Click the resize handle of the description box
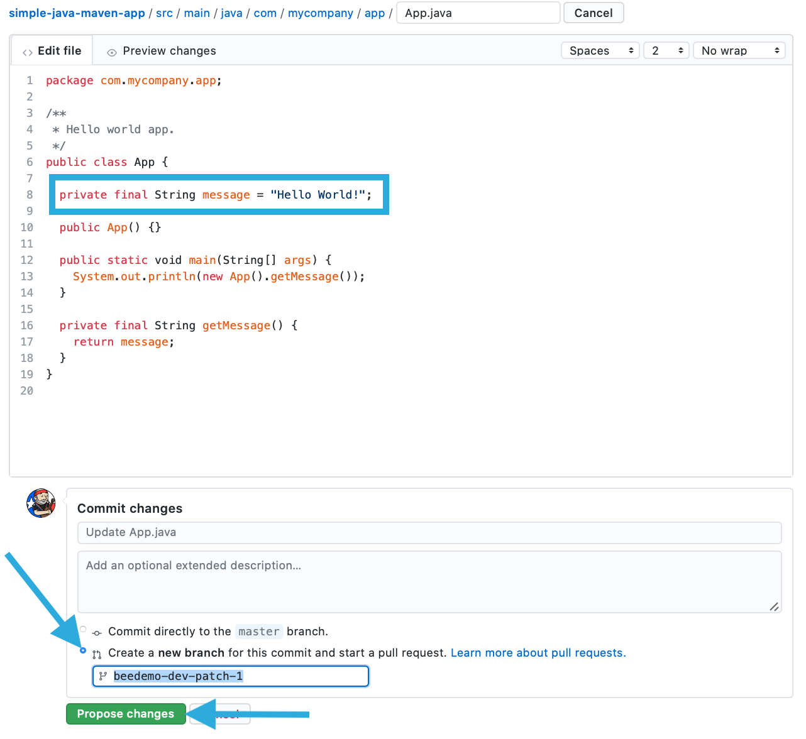The image size is (806, 739). 774,606
